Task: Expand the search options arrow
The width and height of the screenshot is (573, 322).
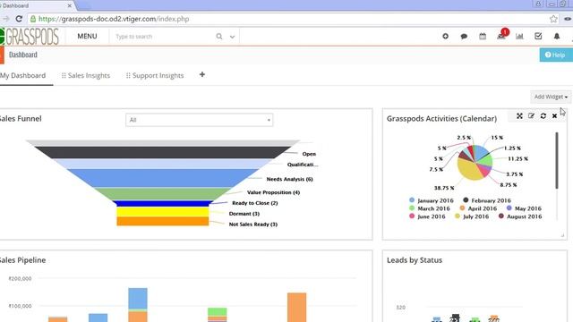Action: pyautogui.click(x=232, y=37)
